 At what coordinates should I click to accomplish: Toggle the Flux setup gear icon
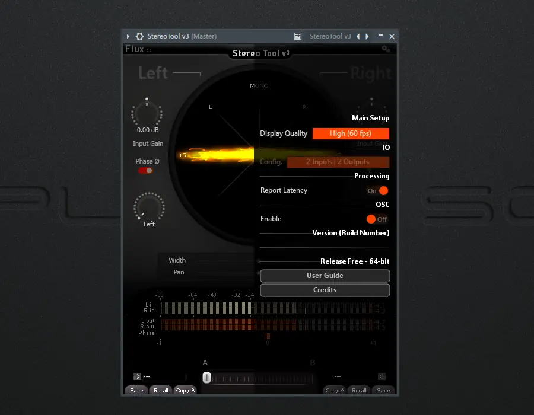click(386, 49)
